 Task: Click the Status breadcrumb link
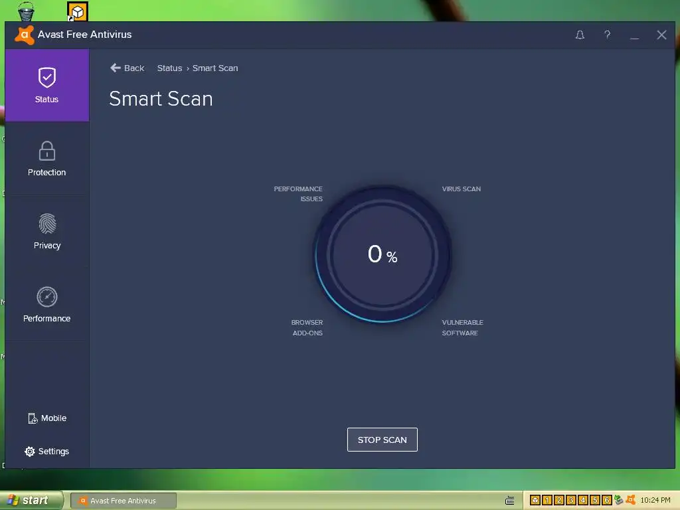pyautogui.click(x=169, y=68)
